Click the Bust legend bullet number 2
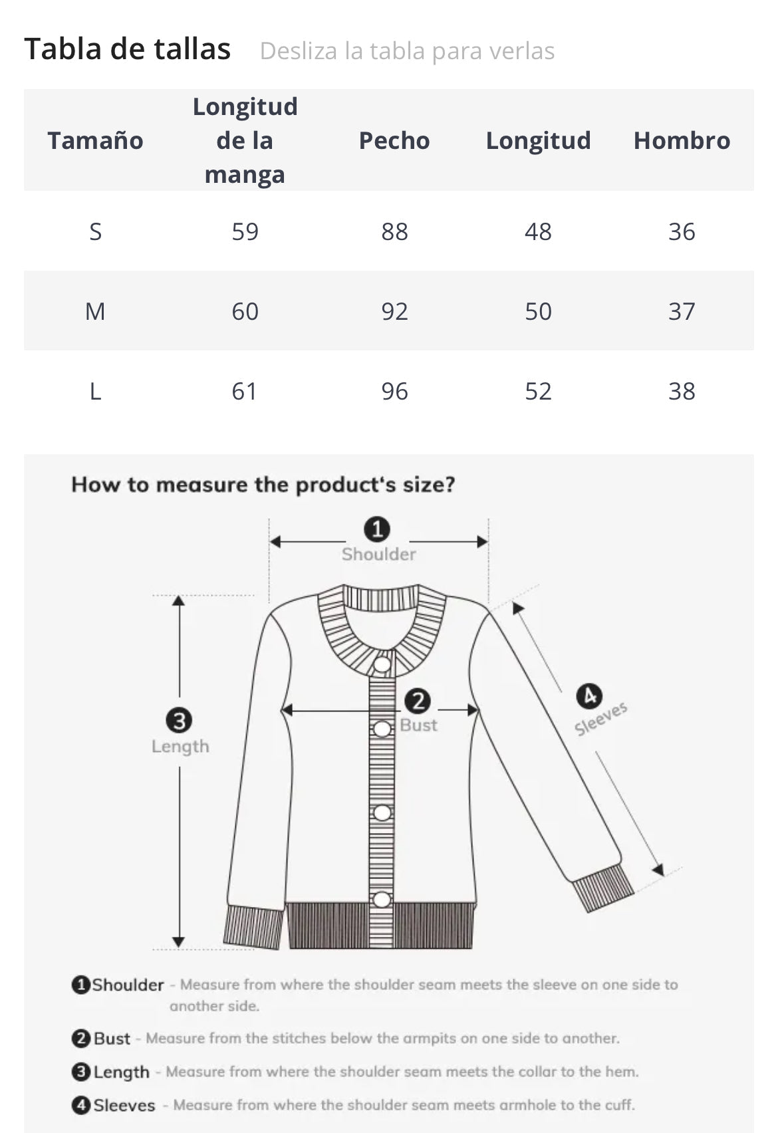 (80, 1039)
